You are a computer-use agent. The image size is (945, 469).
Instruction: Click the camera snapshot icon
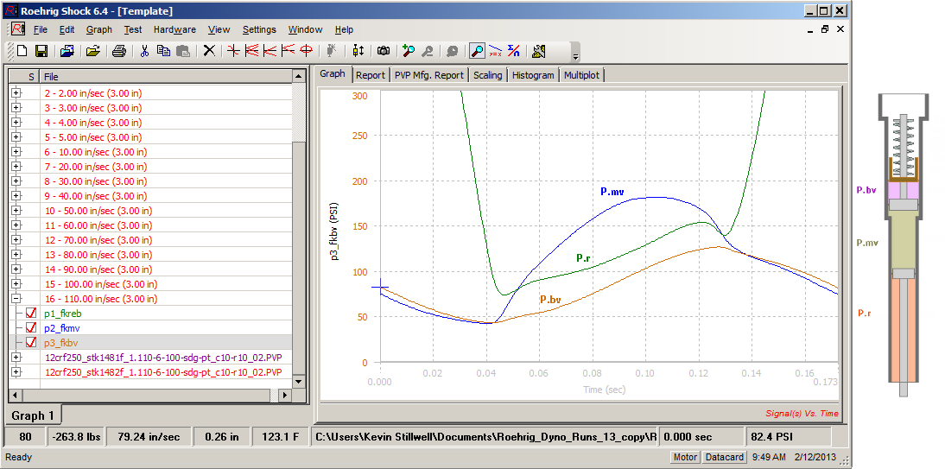click(383, 51)
